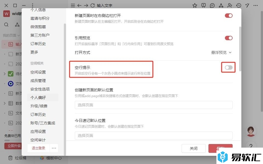The width and height of the screenshot is (263, 164).
Task: Go back with the left arrow icon
Action: [79, 5]
